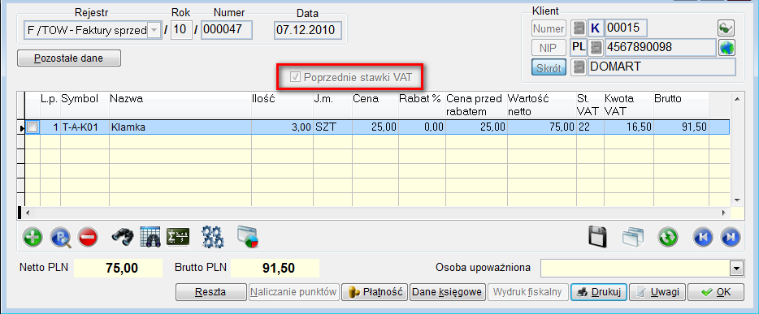Open the Uwagi notes button
Image resolution: width=759 pixels, height=314 pixels.
tap(657, 292)
